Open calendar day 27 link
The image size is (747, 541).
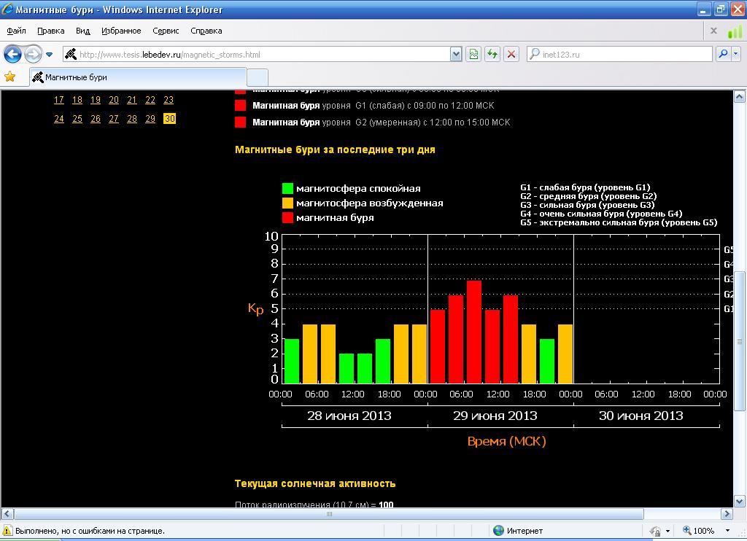tap(113, 119)
